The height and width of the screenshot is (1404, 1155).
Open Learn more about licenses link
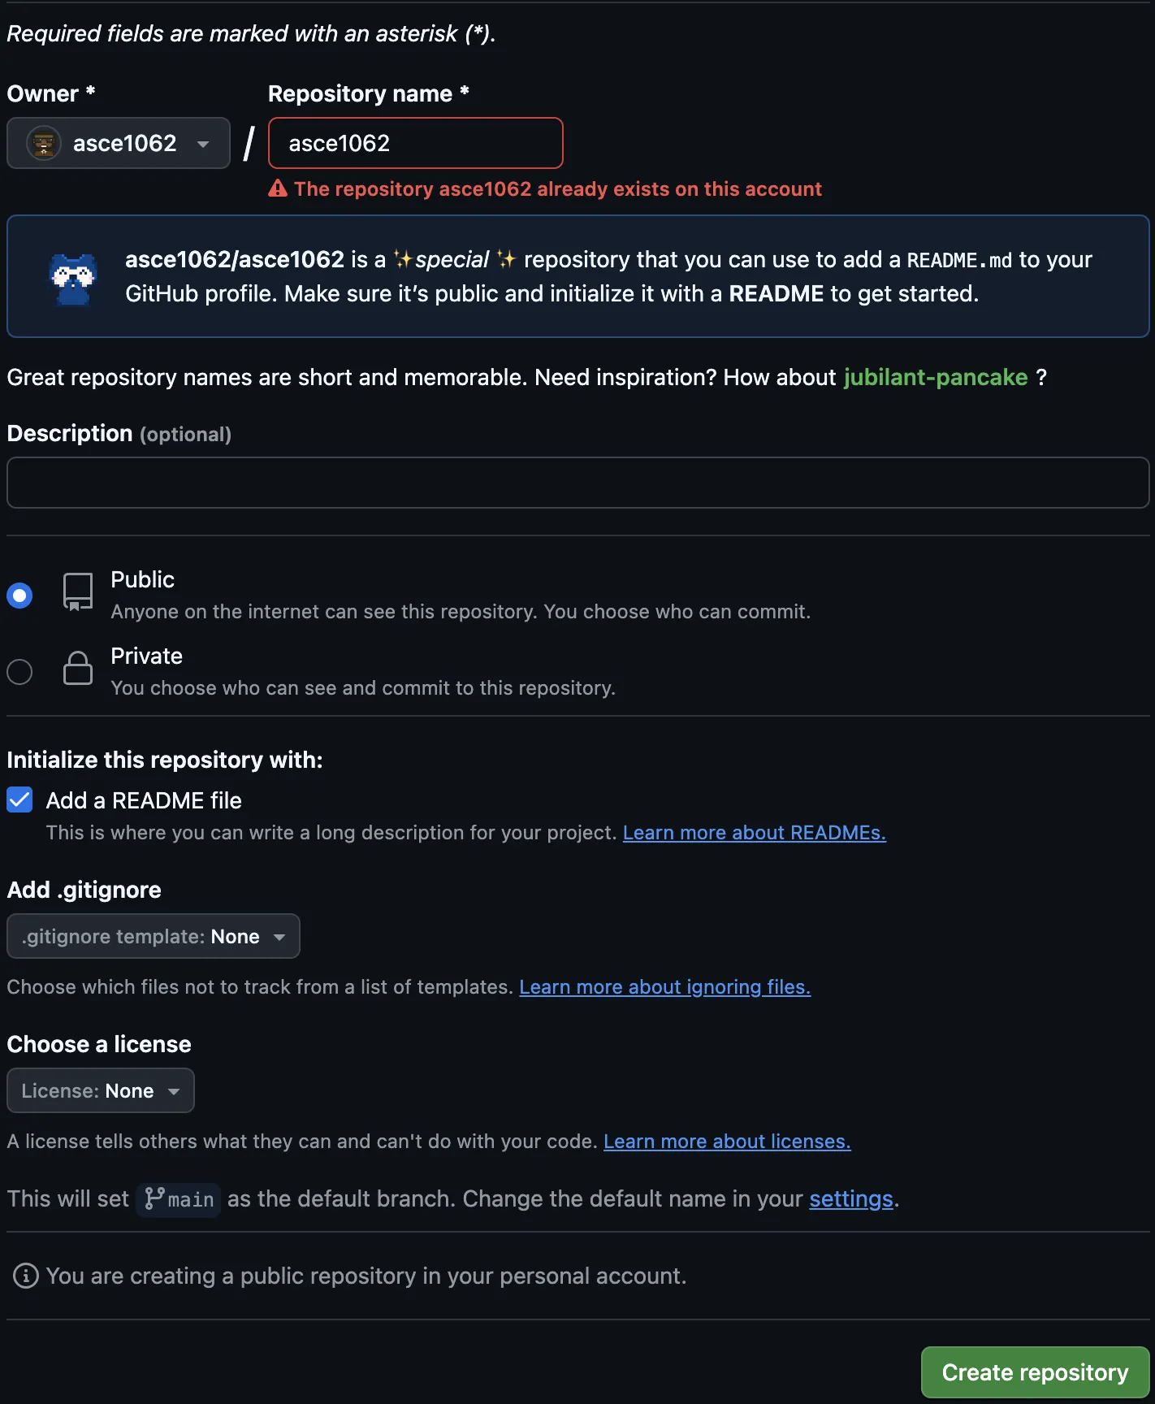[x=727, y=1142]
